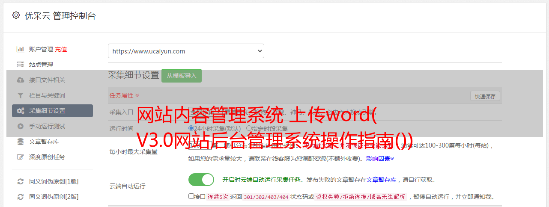
Task: Click the edit icon for 深度原创任务
Action: pos(20,157)
